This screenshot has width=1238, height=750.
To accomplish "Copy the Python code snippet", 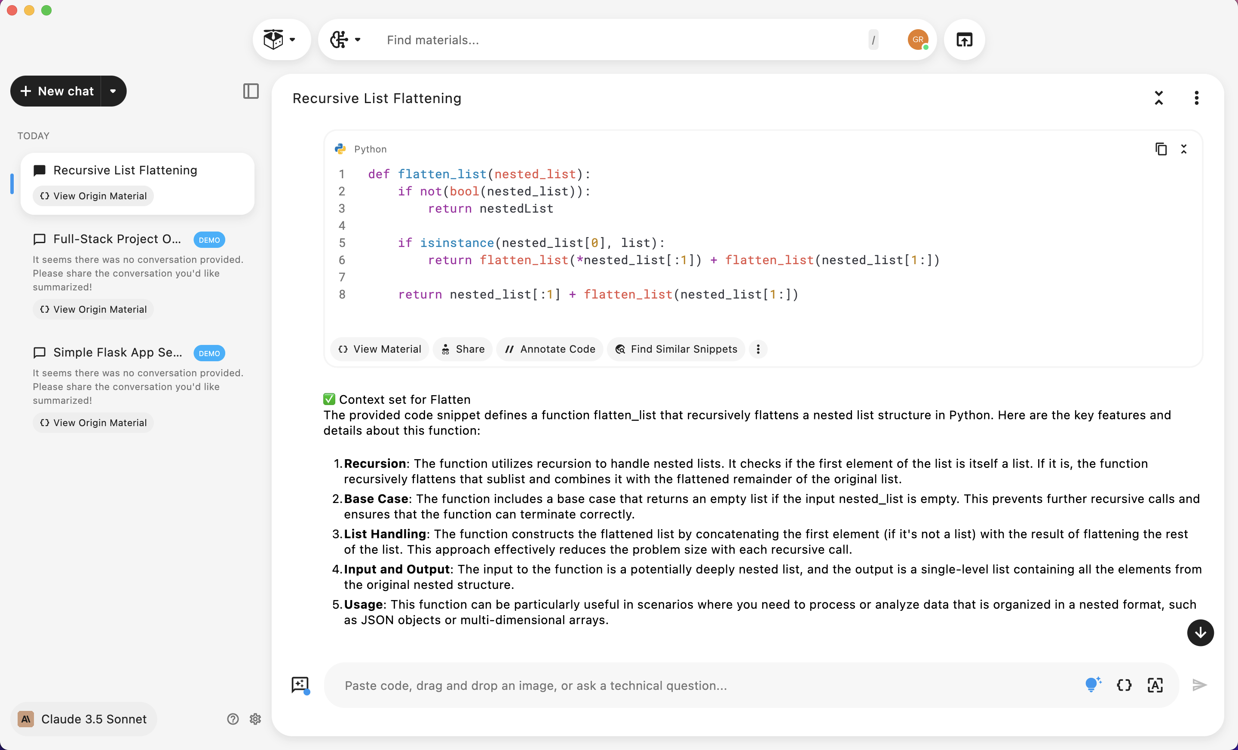I will [1161, 149].
